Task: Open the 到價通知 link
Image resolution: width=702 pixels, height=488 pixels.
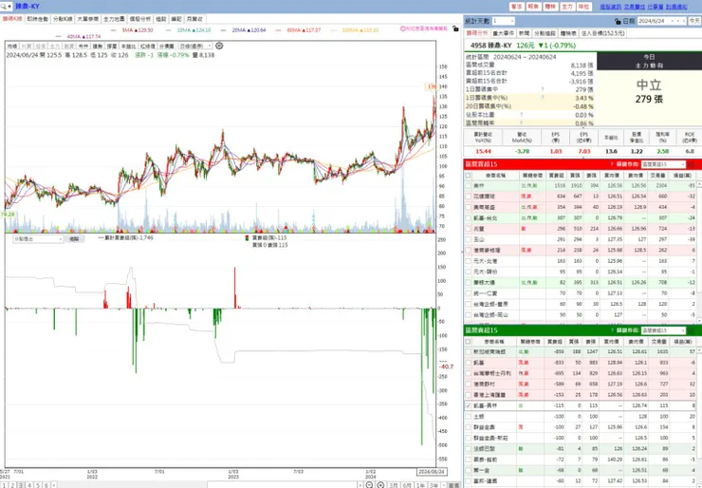Action: (x=676, y=7)
